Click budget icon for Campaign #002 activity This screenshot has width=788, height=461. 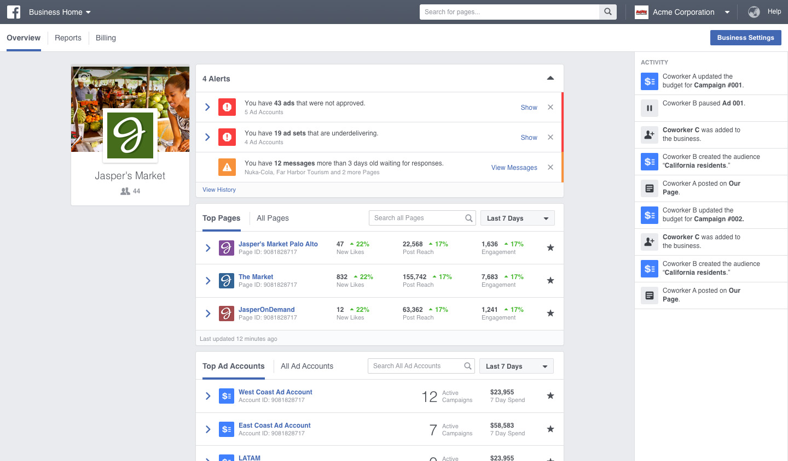click(650, 215)
